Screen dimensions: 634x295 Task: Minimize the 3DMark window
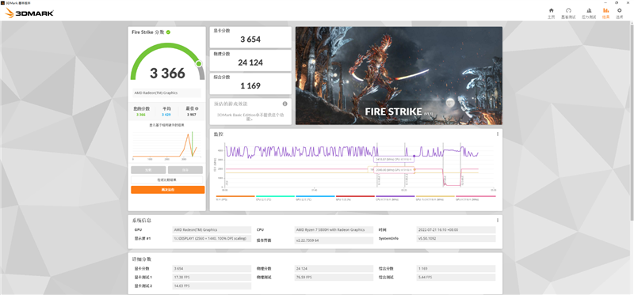(605, 2)
